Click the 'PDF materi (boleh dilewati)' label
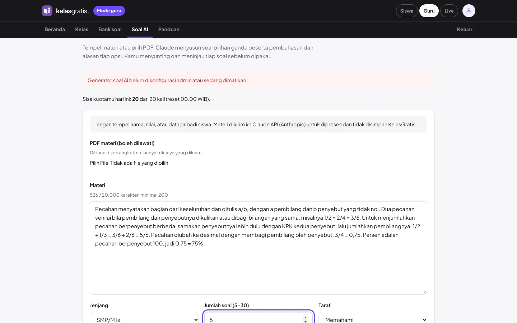The width and height of the screenshot is (517, 323). coord(122,143)
